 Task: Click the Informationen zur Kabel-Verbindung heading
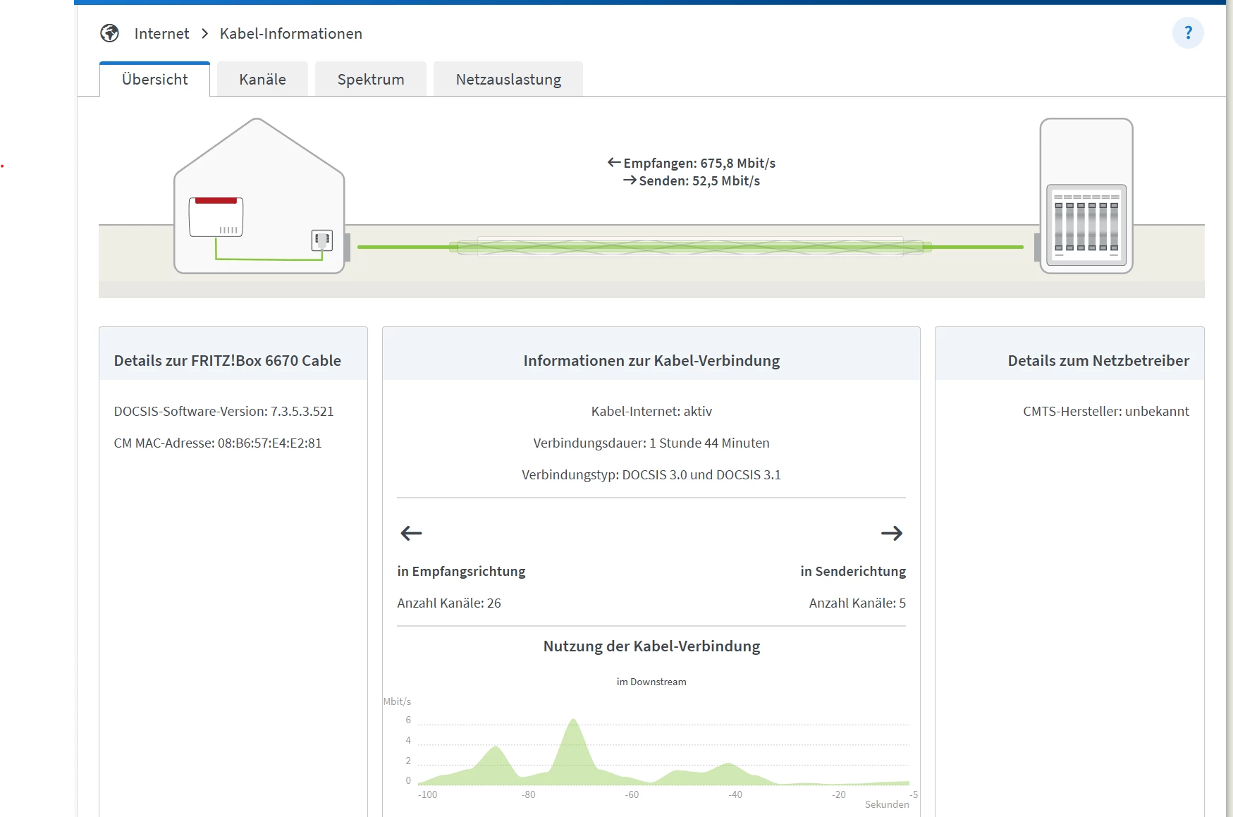pos(651,360)
